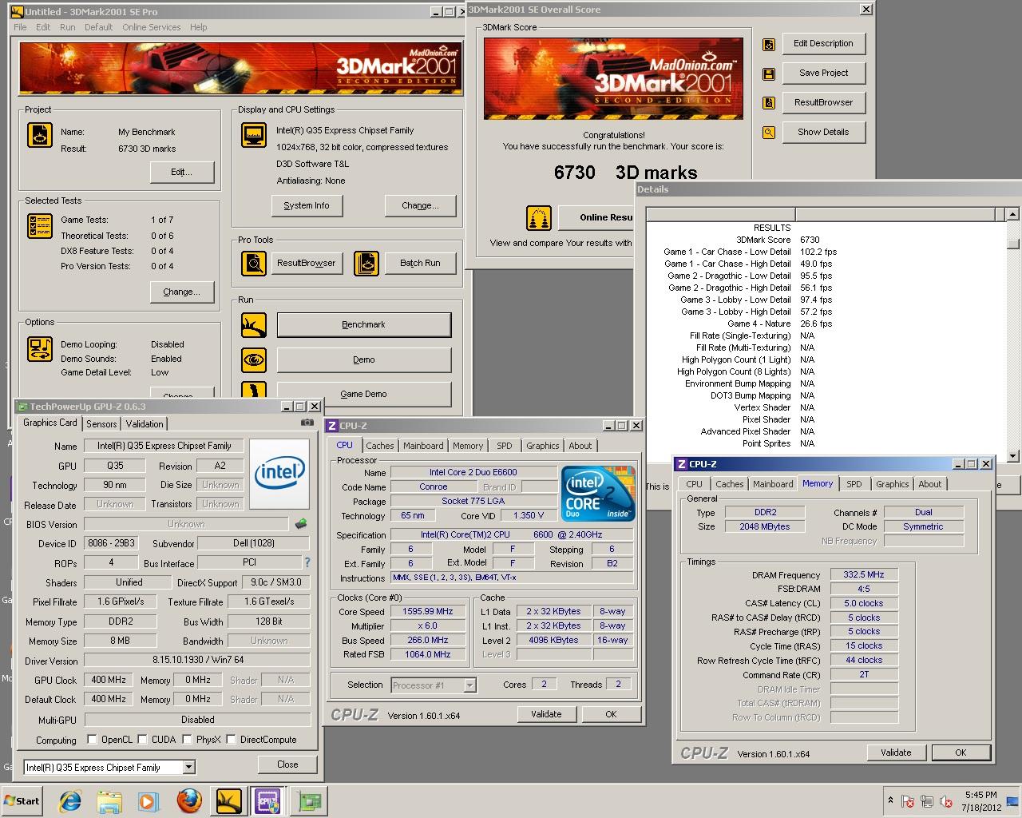Click the Benchmark runner icon in Run section
Viewport: 1022px width, 818px height.
pos(254,325)
